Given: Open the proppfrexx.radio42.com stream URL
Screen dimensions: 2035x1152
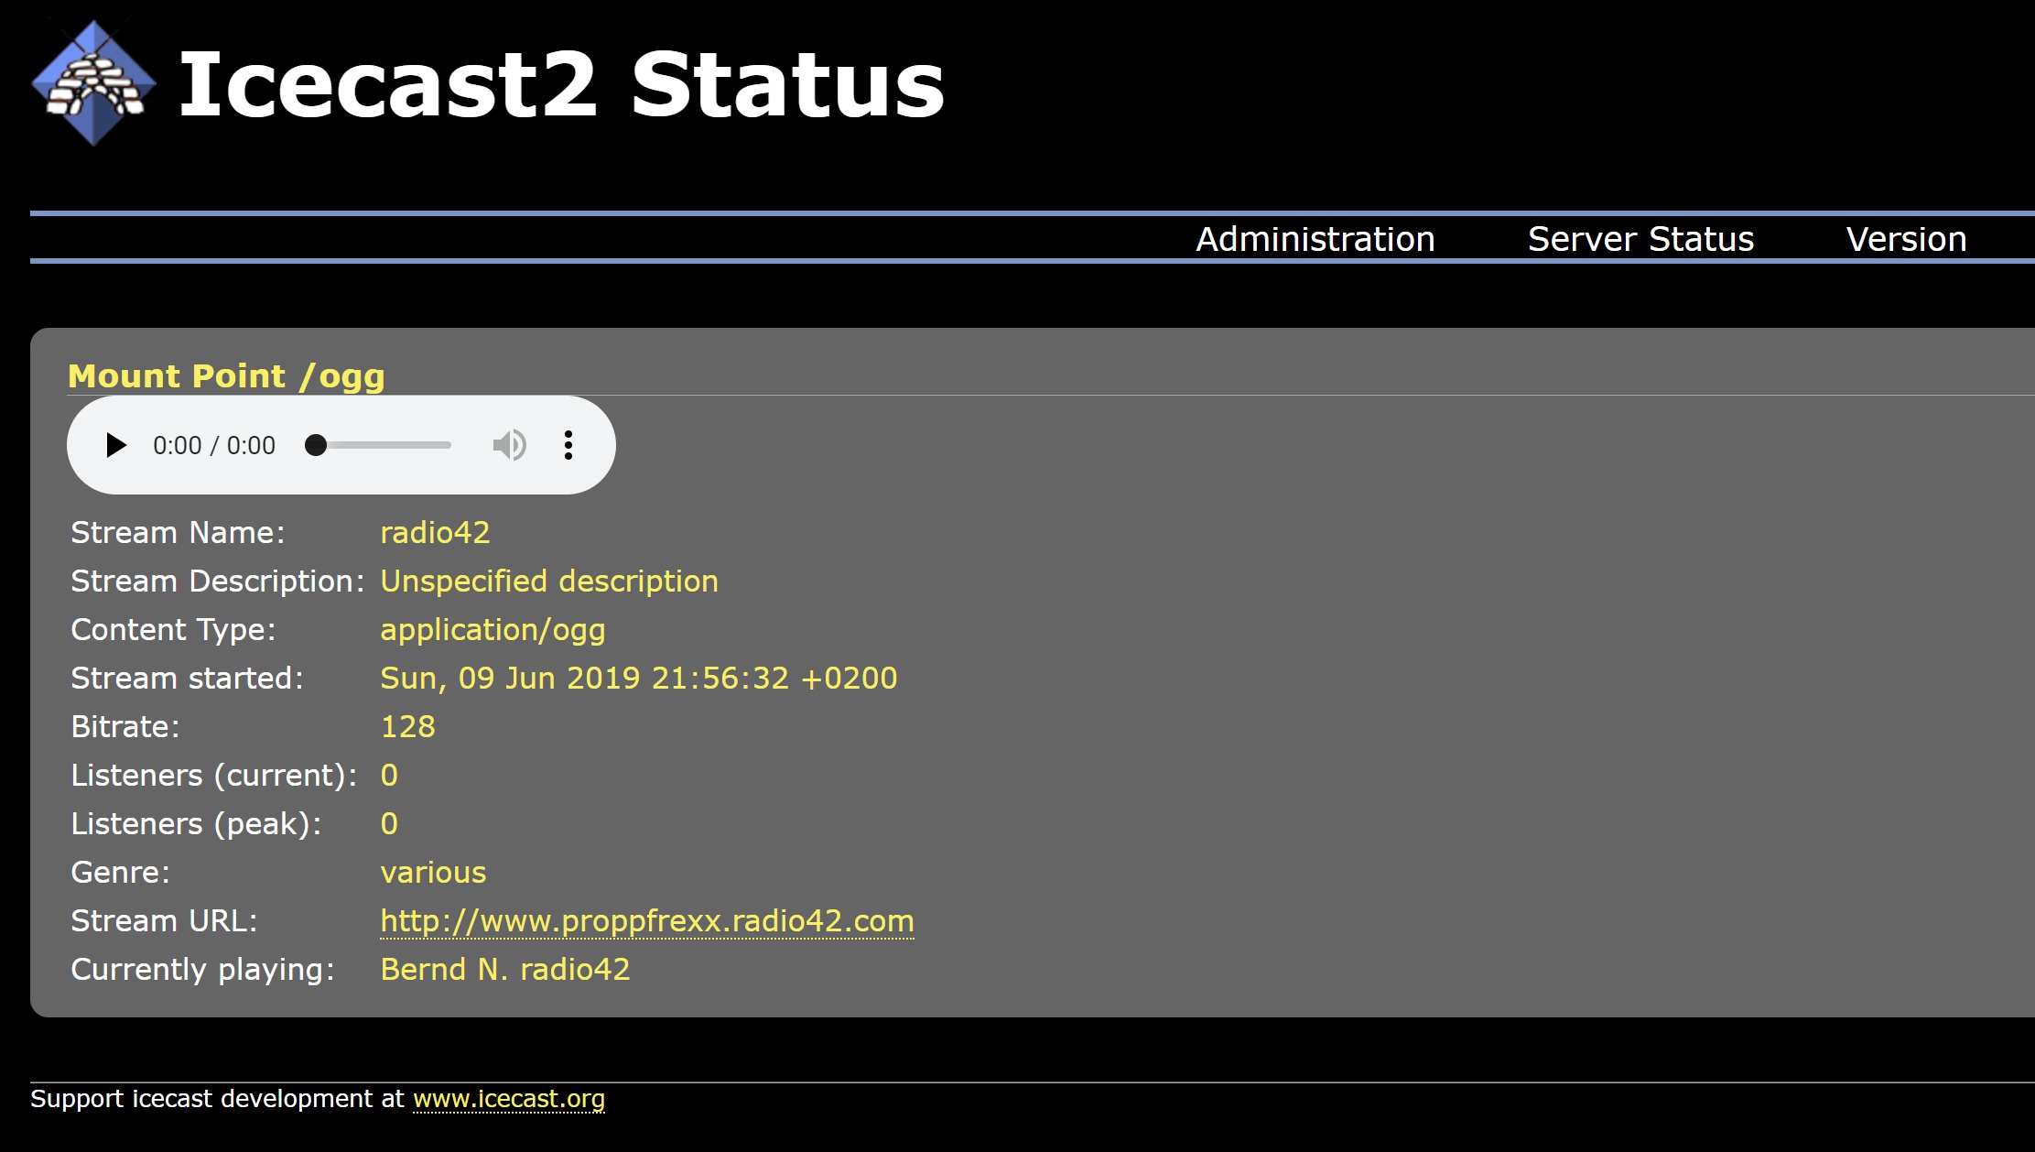Looking at the screenshot, I should pyautogui.click(x=647, y=920).
